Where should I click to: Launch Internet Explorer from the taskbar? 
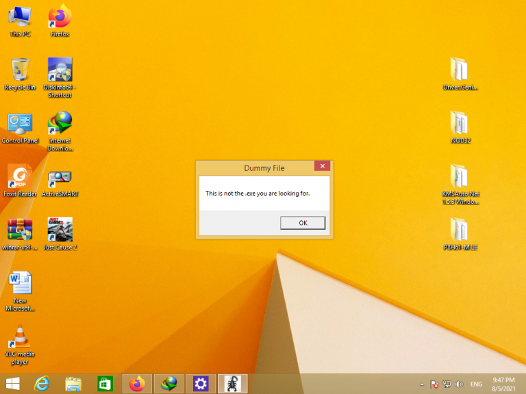point(42,384)
